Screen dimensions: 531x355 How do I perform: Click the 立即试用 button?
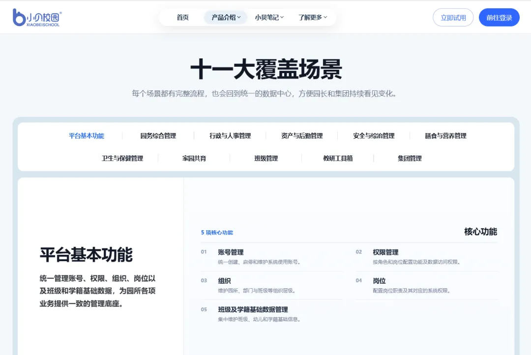click(x=453, y=17)
